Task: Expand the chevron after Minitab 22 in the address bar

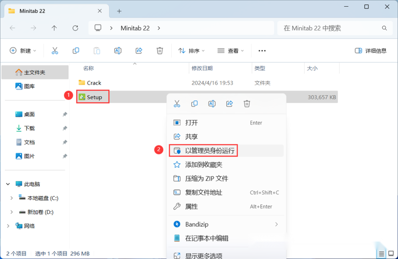Action: click(x=159, y=28)
